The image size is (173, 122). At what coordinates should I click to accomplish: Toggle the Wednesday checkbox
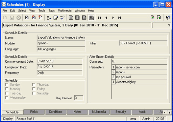7,98
